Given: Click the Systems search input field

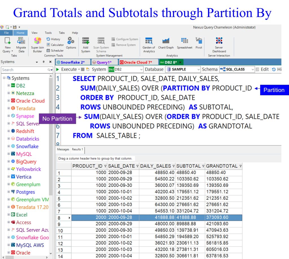Looking at the screenshot, I should [x=24, y=70].
